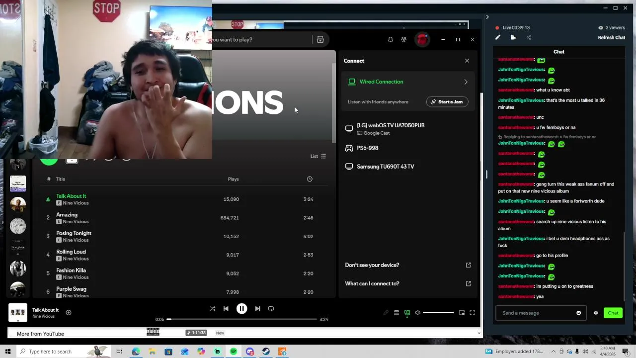Click the 1:11:38 duration badge

point(196,333)
